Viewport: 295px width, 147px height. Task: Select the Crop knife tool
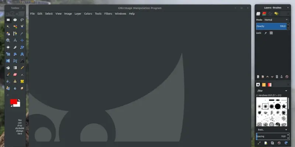[15, 47]
